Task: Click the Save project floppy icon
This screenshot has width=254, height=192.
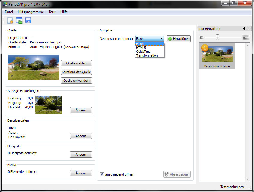Action: pos(28,20)
